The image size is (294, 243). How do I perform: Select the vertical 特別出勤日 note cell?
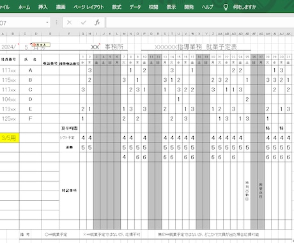point(247,191)
